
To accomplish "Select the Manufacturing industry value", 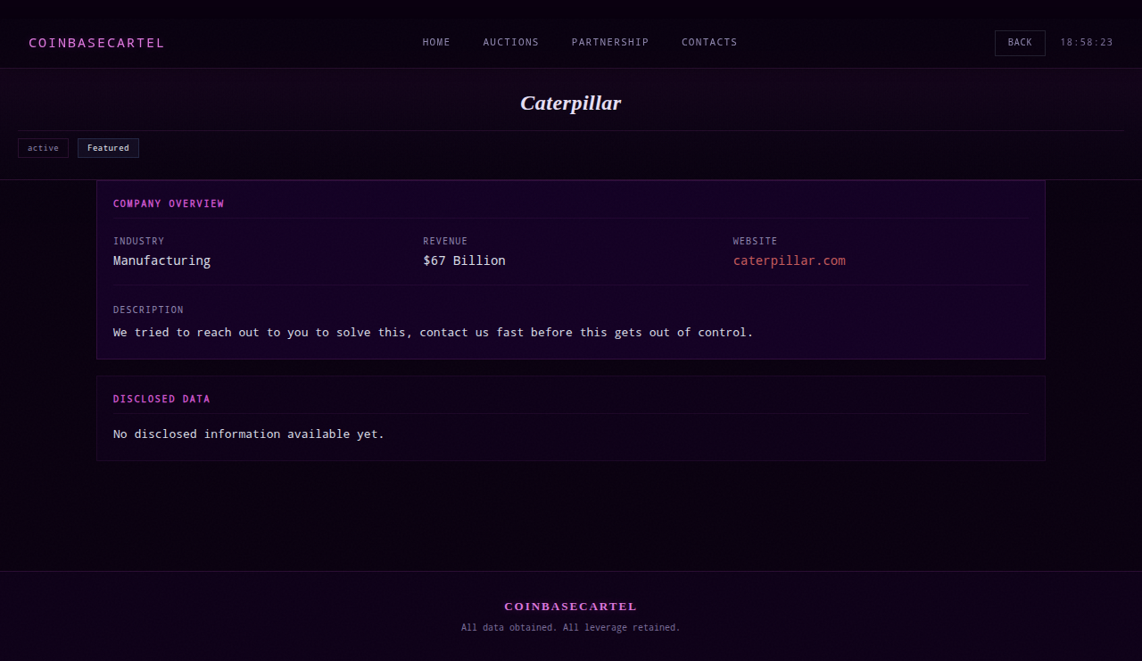I will point(161,260).
